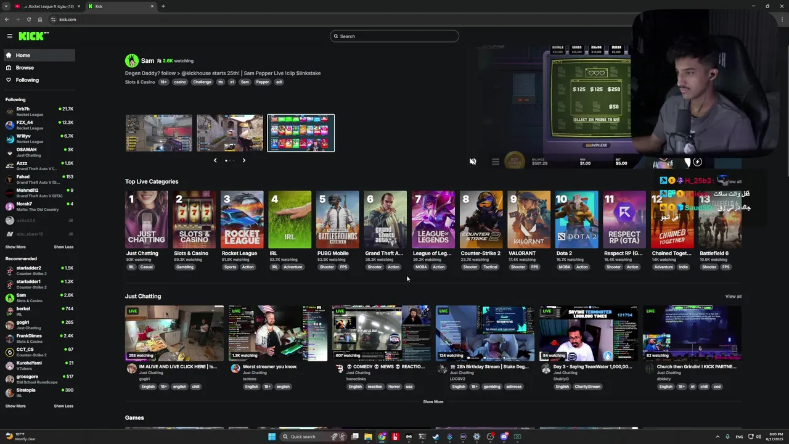The image size is (789, 444).
Task: Click Show More under Following list
Action: pos(15,247)
